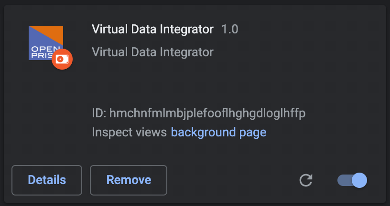Click the gray extension description text

click(x=152, y=52)
